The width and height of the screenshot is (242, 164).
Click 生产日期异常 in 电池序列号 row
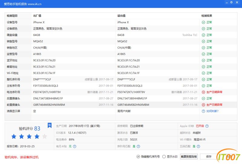[x=214, y=92]
